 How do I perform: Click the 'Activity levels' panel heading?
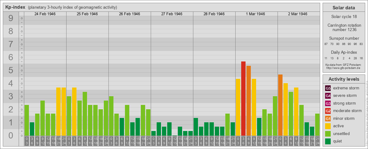[x=344, y=79]
